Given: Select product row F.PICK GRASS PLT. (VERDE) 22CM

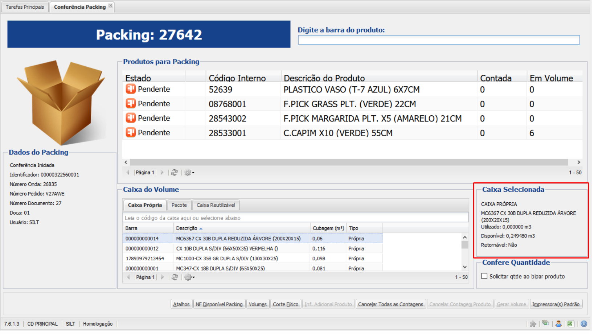Looking at the screenshot, I should point(352,104).
